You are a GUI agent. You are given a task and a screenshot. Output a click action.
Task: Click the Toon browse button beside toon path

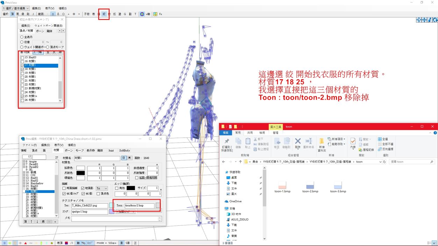[x=158, y=205]
